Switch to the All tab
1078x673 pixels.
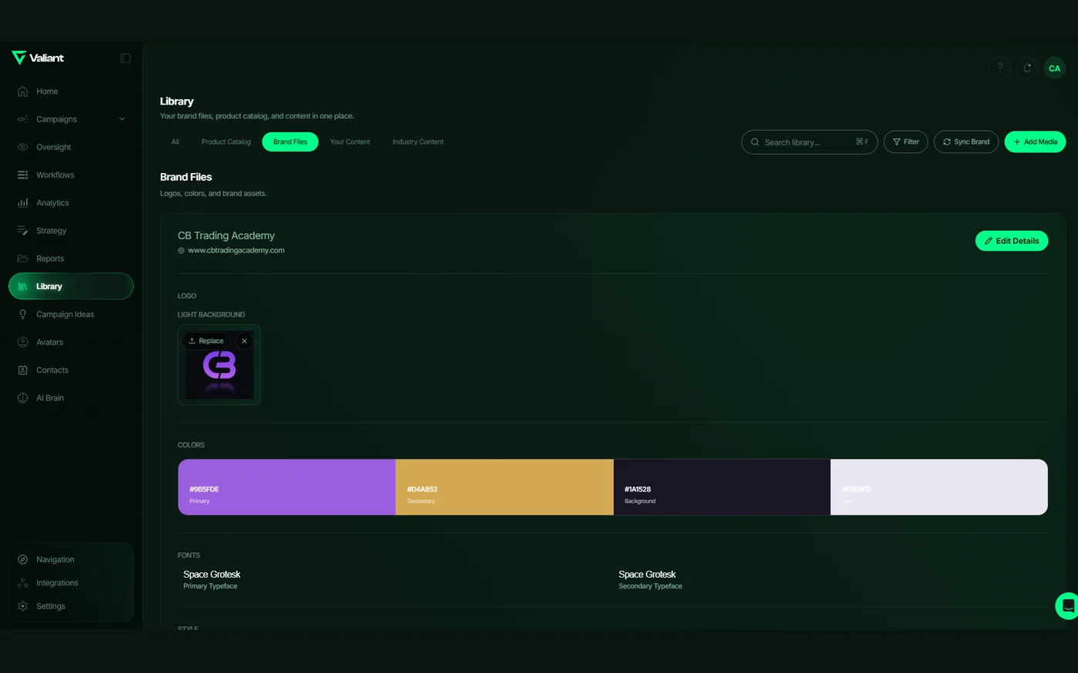(175, 142)
